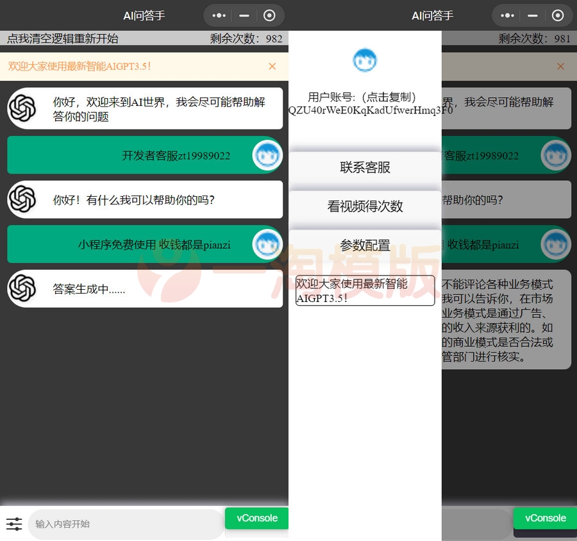Click the AI问答手 title of the right window
The width and height of the screenshot is (577, 541).
pyautogui.click(x=432, y=15)
